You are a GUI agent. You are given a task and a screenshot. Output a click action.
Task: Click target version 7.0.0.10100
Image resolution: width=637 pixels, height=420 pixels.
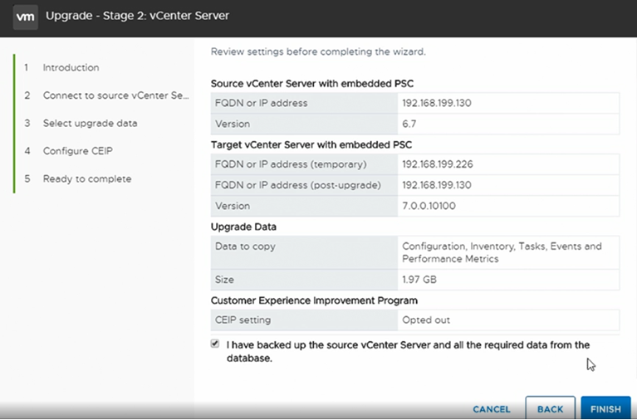[x=429, y=206]
